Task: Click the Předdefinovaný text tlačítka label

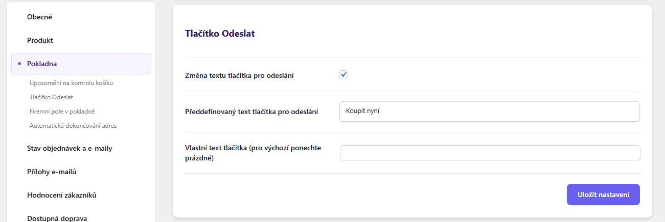Action: [x=251, y=112]
